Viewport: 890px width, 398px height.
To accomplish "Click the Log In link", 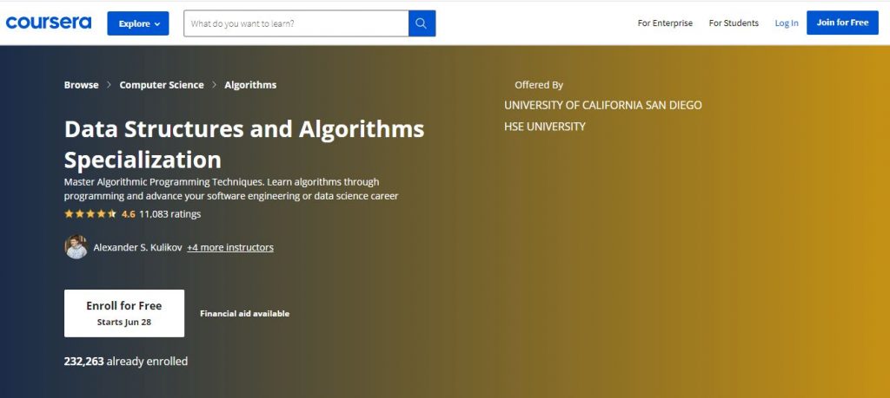I will [x=787, y=23].
